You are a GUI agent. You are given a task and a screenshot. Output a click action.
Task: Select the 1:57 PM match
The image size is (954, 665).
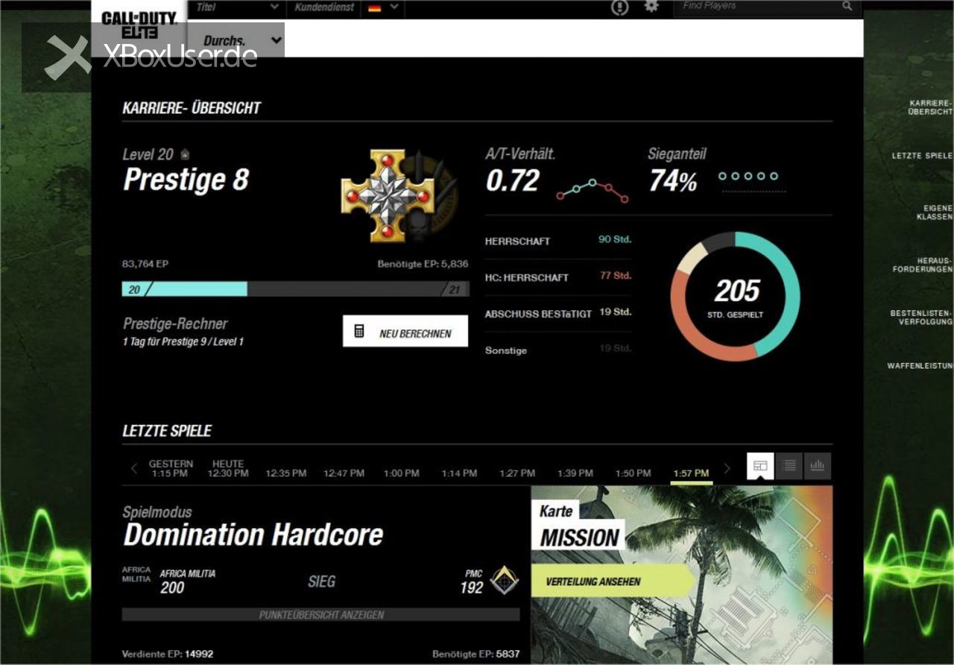[x=691, y=473]
